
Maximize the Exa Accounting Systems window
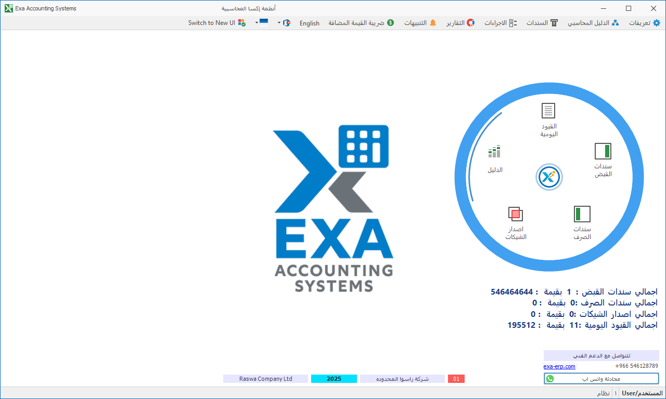[x=629, y=8]
